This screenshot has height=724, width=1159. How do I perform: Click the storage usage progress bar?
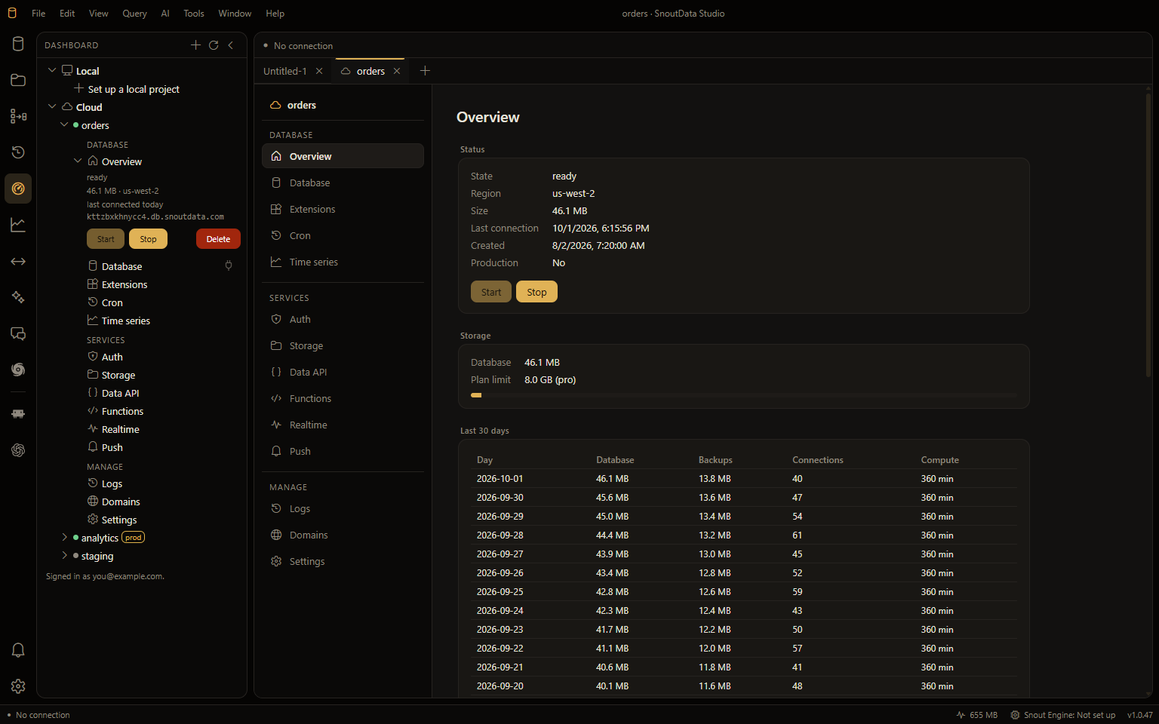point(743,395)
